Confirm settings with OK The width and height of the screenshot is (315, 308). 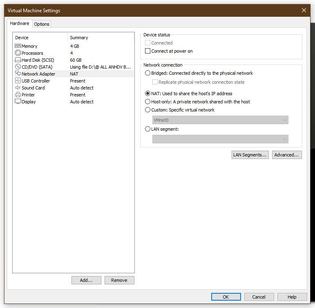pos(226,297)
